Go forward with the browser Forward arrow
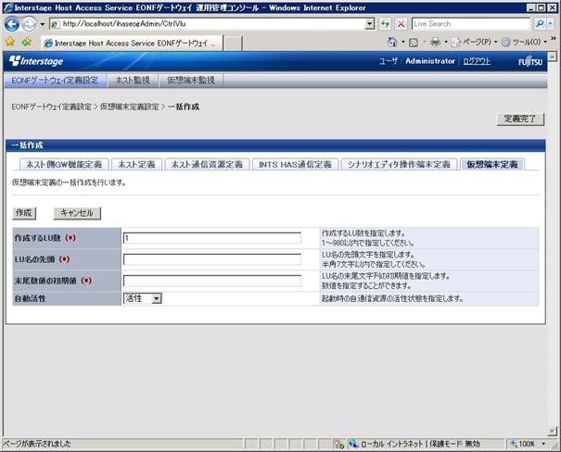The height and width of the screenshot is (452, 561). click(30, 24)
